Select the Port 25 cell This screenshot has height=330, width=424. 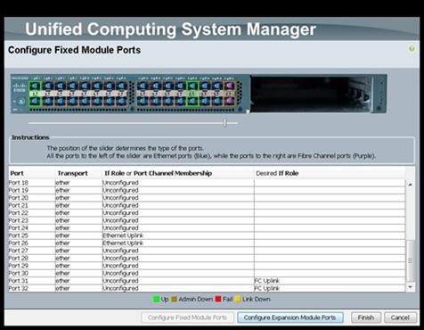pyautogui.click(x=31, y=235)
